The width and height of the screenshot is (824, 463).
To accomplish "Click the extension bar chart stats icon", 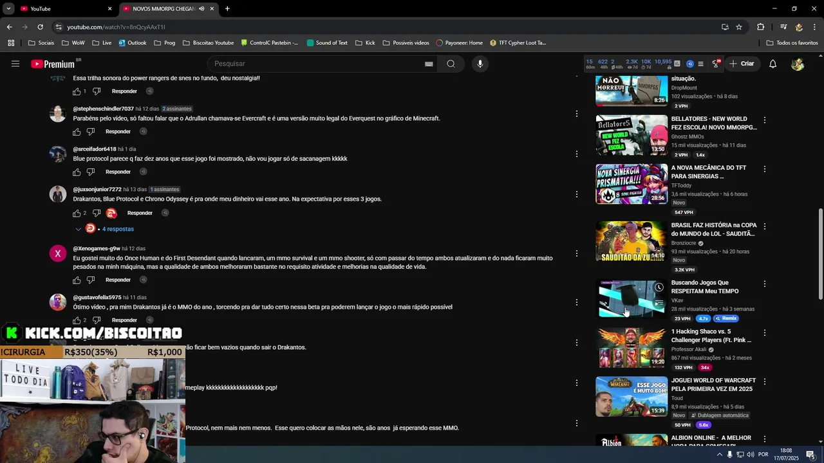I will click(x=677, y=64).
